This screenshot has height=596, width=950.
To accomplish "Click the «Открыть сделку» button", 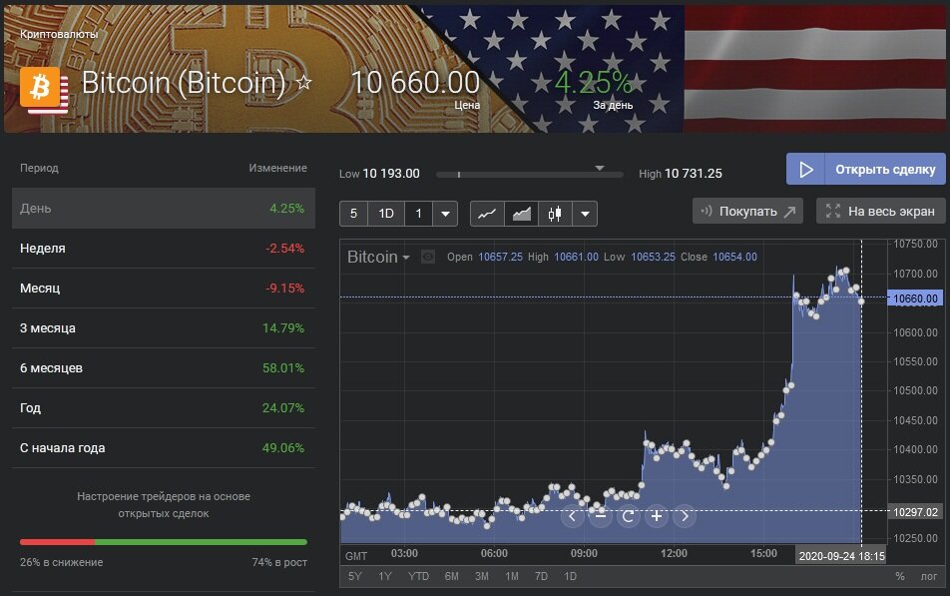I will tap(865, 169).
